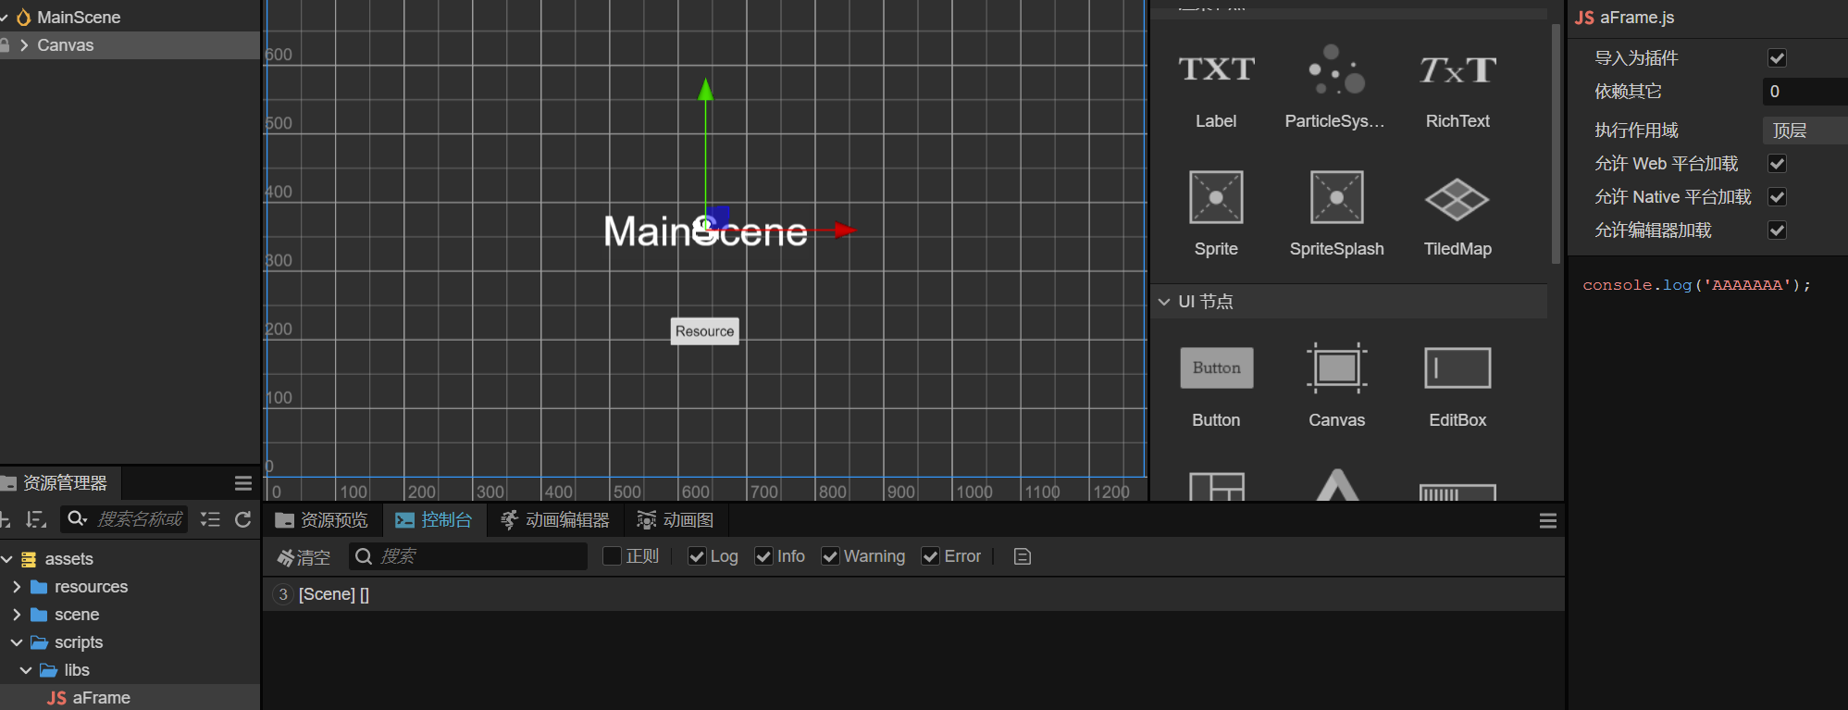Viewport: 1848px width, 710px height.
Task: Toggle 允许编辑器加载 checkbox
Action: pyautogui.click(x=1777, y=230)
